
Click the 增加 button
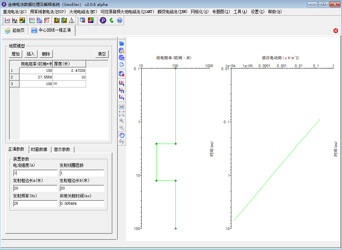16,54
